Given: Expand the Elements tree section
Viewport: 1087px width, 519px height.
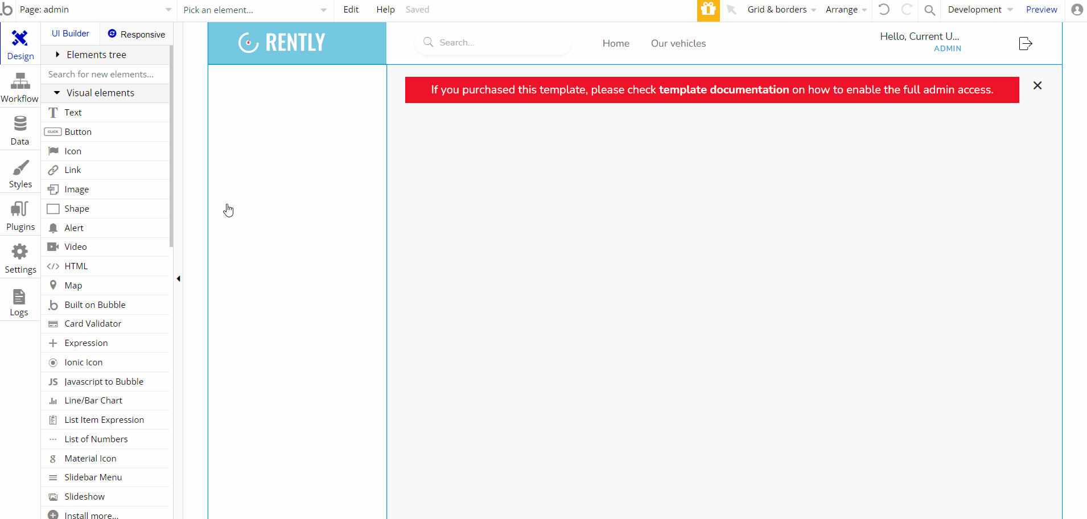Looking at the screenshot, I should click(x=106, y=55).
